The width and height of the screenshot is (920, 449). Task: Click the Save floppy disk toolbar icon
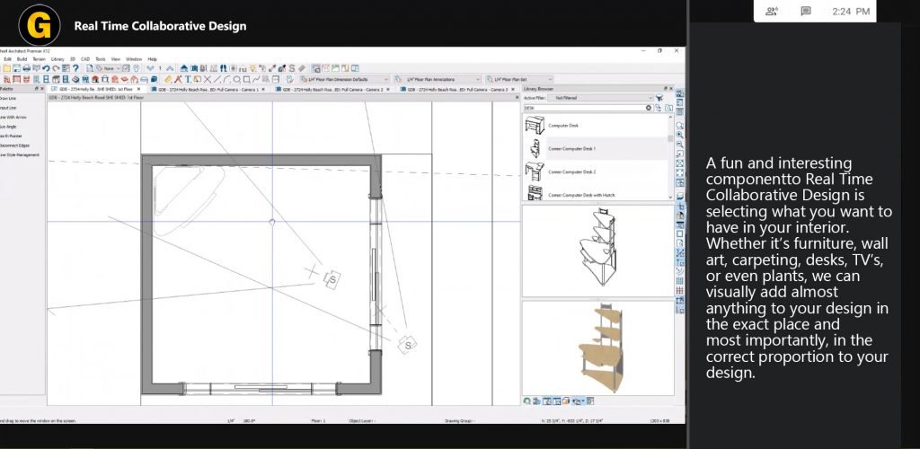click(16, 68)
